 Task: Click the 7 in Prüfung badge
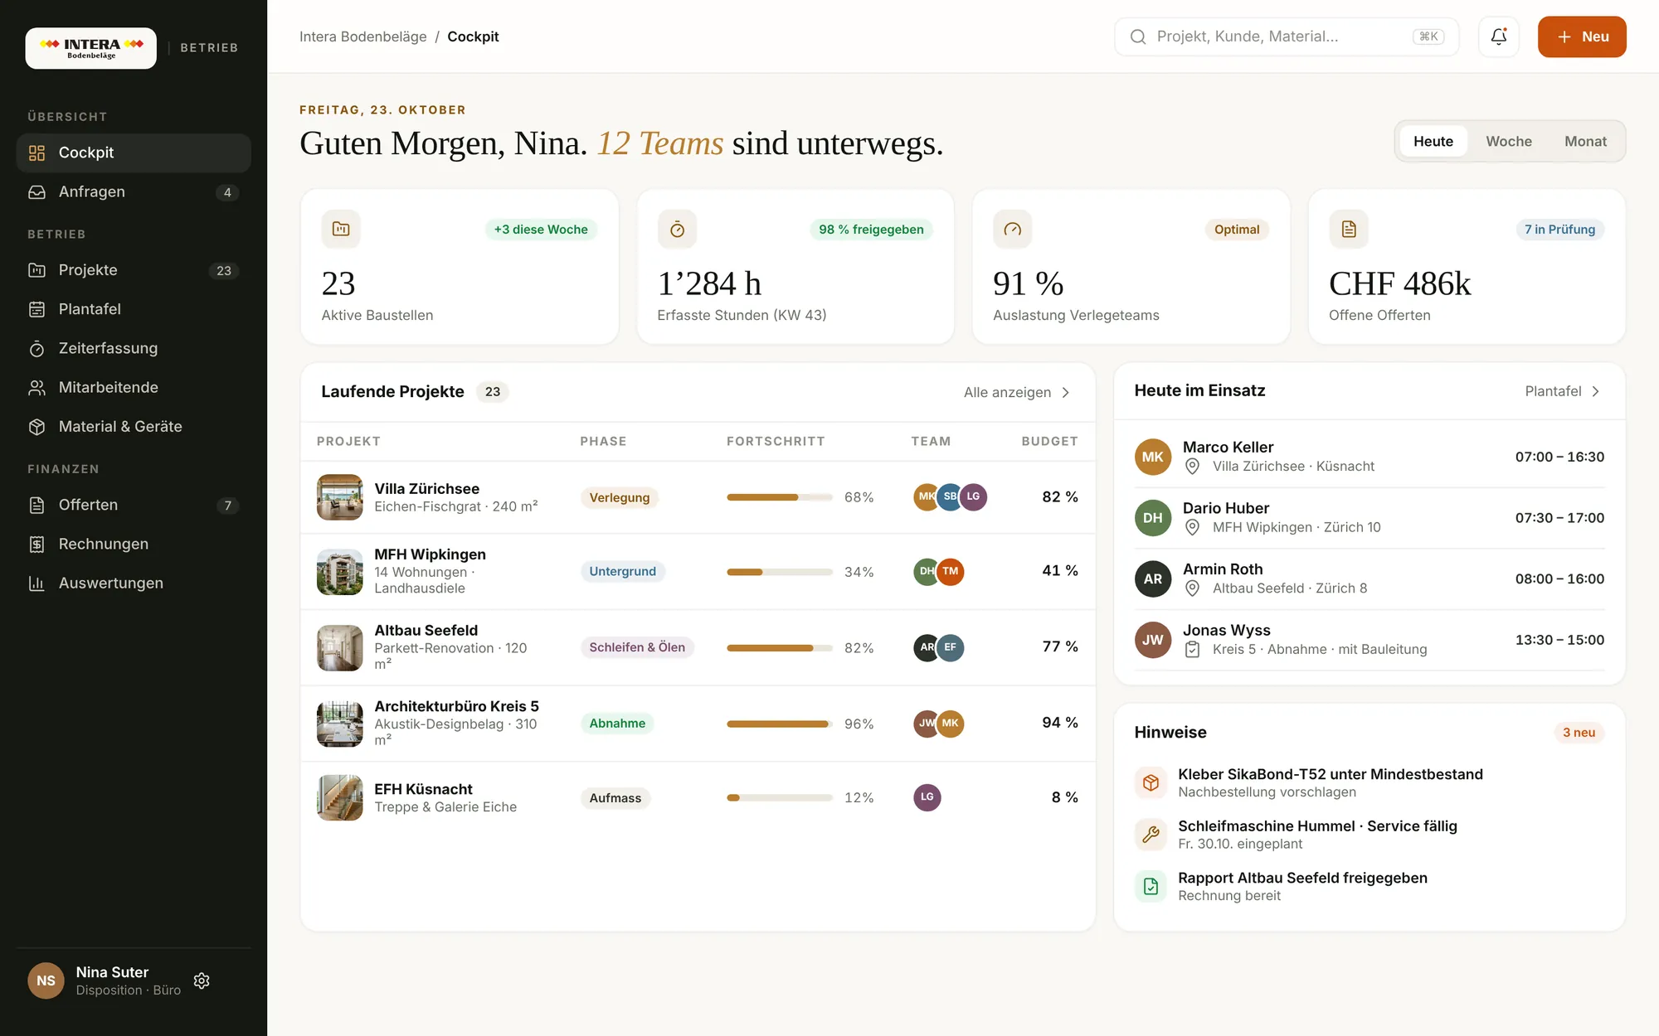pyautogui.click(x=1559, y=230)
